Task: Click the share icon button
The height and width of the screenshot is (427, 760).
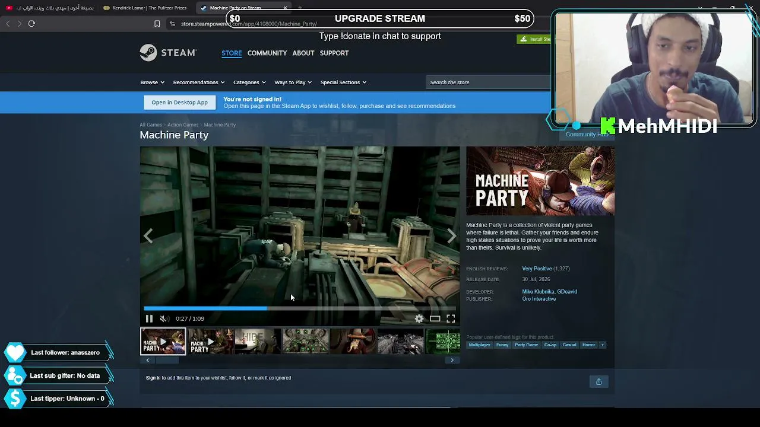Action: 598,382
